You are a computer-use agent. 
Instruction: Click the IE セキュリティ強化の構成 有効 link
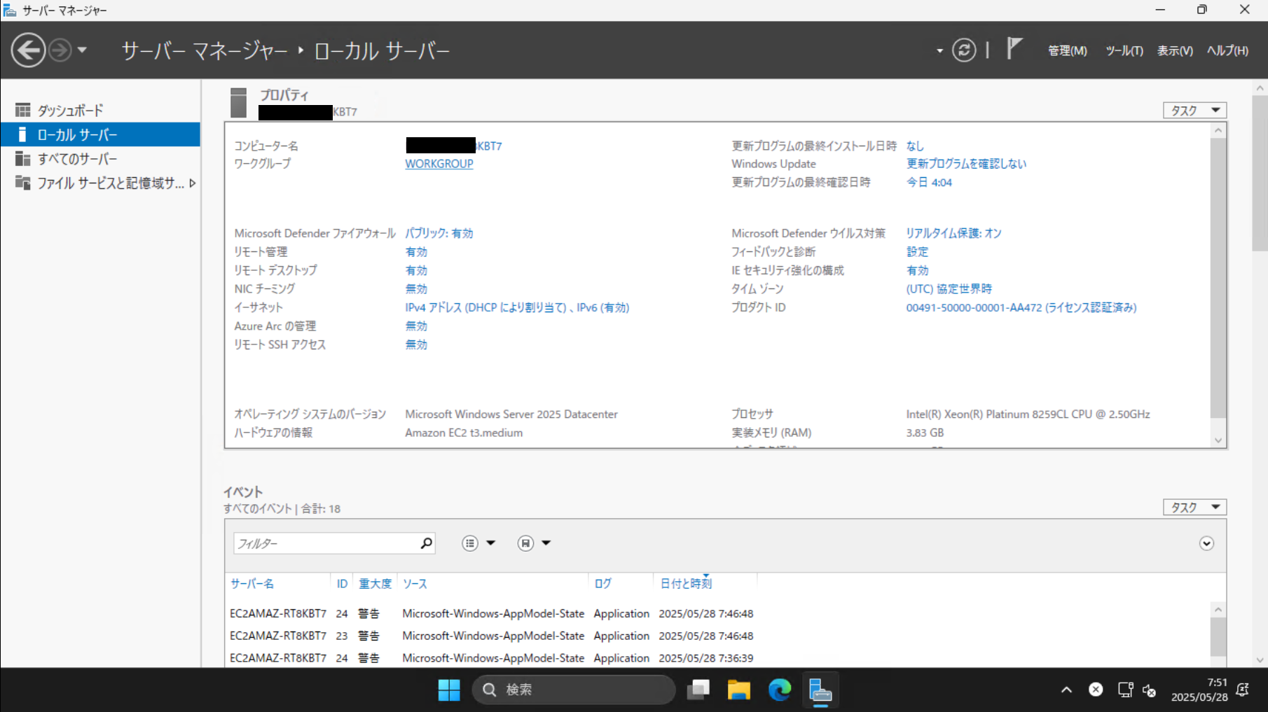[917, 270]
